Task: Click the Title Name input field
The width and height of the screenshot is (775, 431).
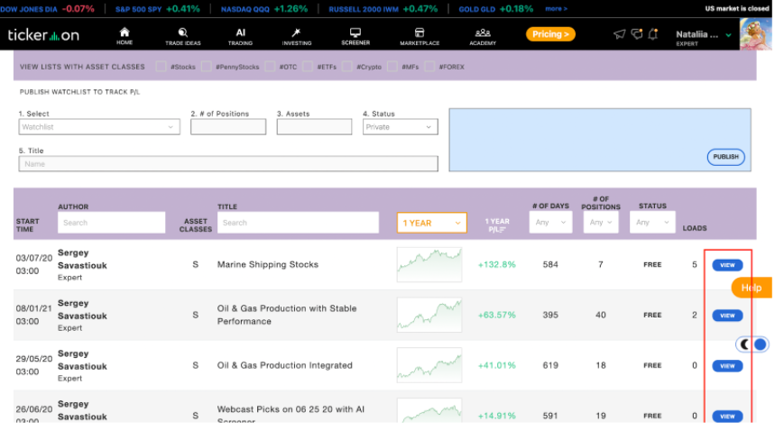Action: 228,164
